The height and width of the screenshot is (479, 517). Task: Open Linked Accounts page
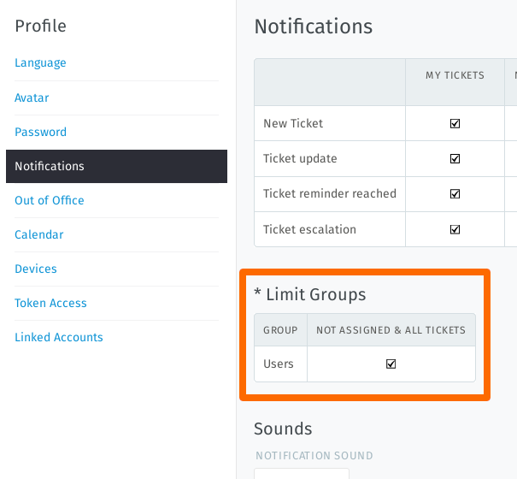pyautogui.click(x=59, y=337)
